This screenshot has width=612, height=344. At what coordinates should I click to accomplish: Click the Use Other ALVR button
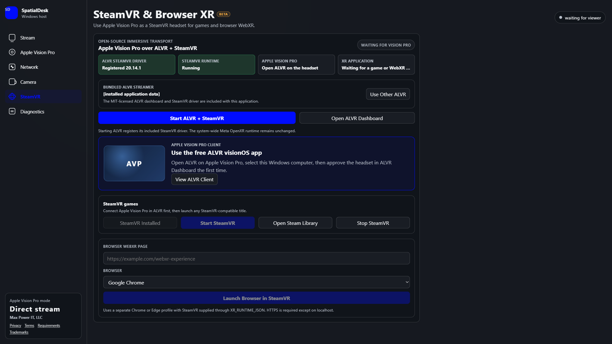tap(388, 94)
